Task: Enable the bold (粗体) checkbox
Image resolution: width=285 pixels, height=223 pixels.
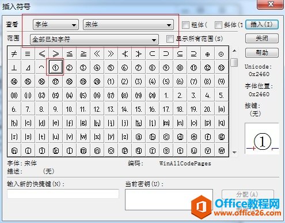Action: [x=185, y=25]
